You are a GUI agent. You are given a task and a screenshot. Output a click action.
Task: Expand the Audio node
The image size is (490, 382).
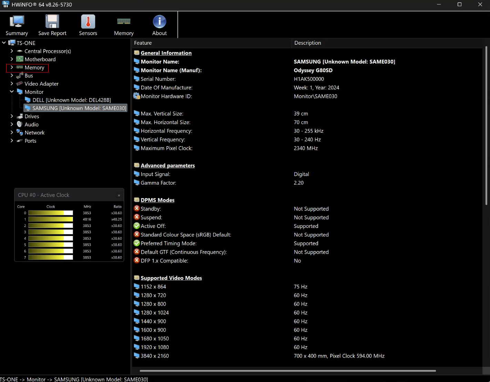tap(12, 124)
